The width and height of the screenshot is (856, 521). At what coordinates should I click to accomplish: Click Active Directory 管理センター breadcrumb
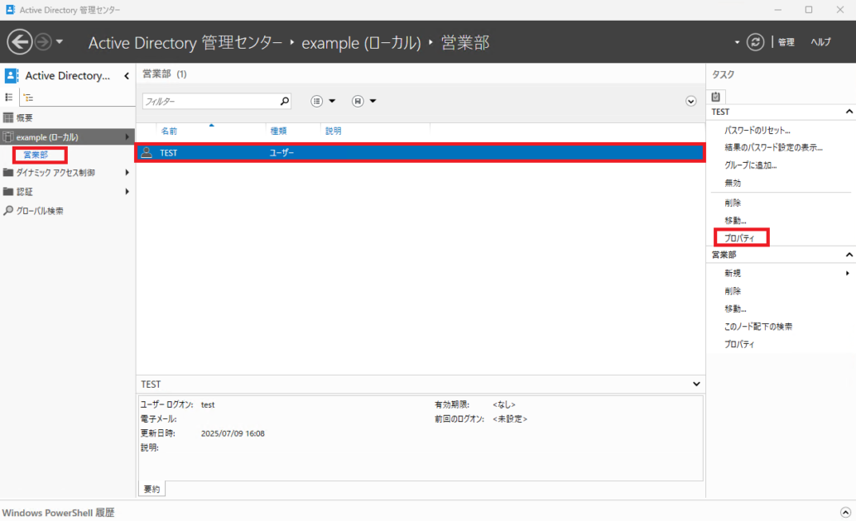[x=185, y=42]
